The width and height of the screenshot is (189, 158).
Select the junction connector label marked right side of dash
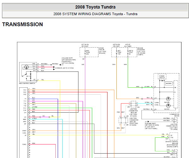pos(134,122)
